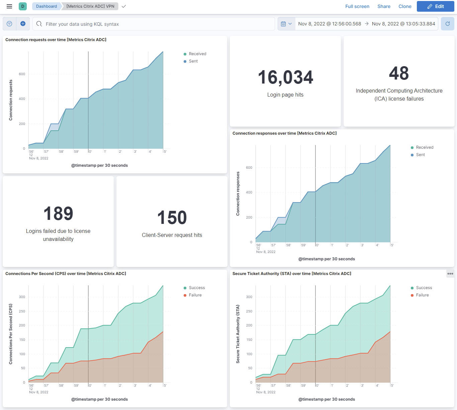Open the time range dropdown chevron
The image size is (457, 410).
(x=290, y=23)
